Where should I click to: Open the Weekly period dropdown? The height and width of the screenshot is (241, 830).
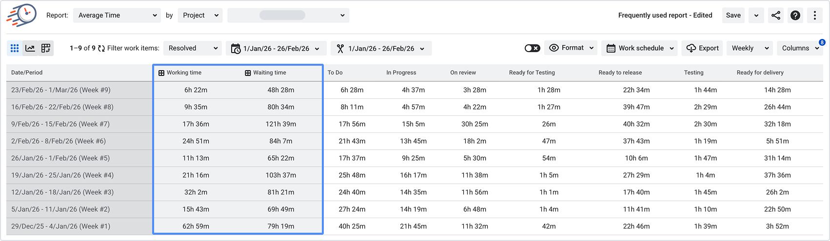click(x=750, y=48)
